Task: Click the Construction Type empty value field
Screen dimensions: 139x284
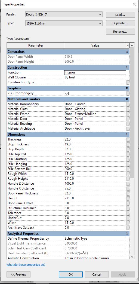Action: pyautogui.click(x=95, y=82)
